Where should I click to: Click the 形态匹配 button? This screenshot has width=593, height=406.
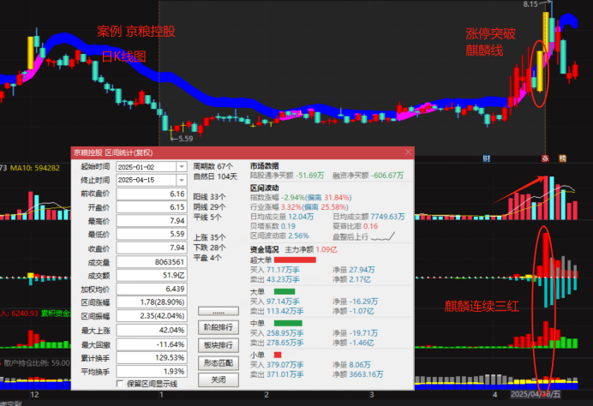coord(219,361)
